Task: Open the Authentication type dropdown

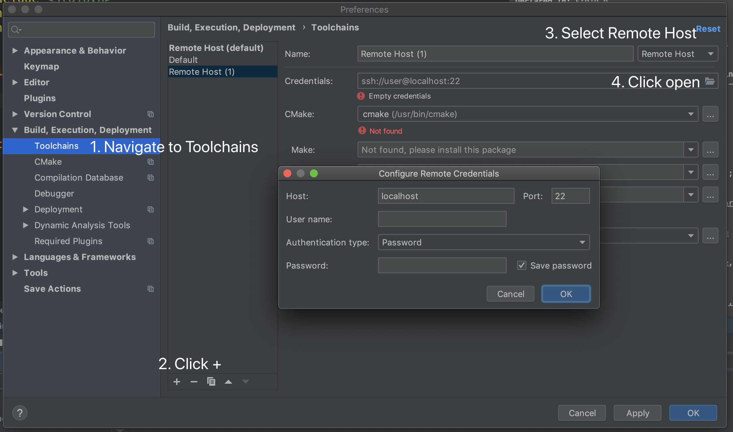Action: pos(483,242)
